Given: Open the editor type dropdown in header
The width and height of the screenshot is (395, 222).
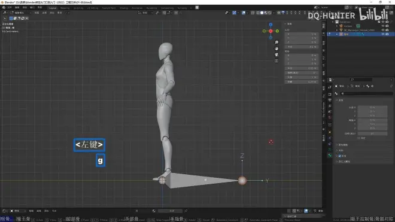Looking at the screenshot, I should 5,13.
